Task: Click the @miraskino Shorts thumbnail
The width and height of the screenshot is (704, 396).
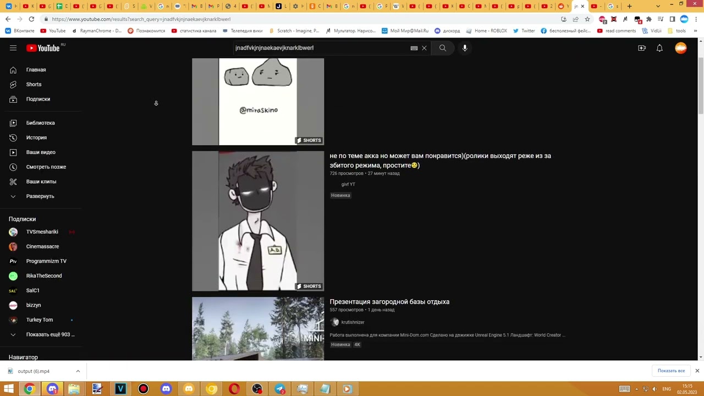Action: [x=258, y=102]
